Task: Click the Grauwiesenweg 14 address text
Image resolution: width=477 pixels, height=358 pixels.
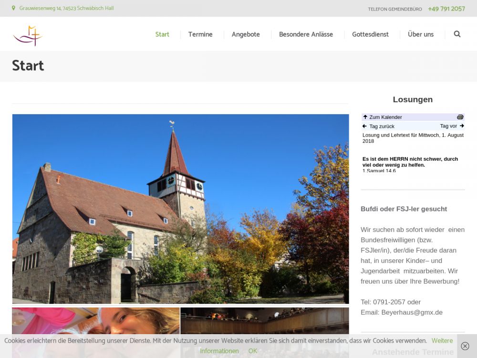Action: pyautogui.click(x=66, y=9)
